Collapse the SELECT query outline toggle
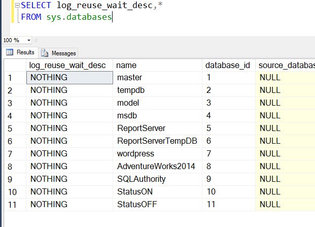 pyautogui.click(x=18, y=6)
